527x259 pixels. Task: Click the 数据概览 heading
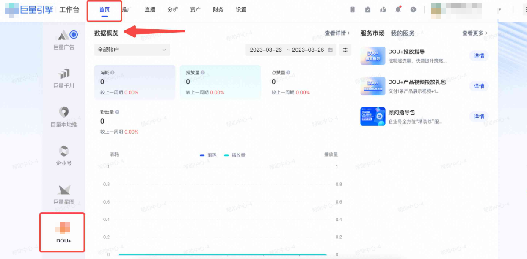pos(106,33)
